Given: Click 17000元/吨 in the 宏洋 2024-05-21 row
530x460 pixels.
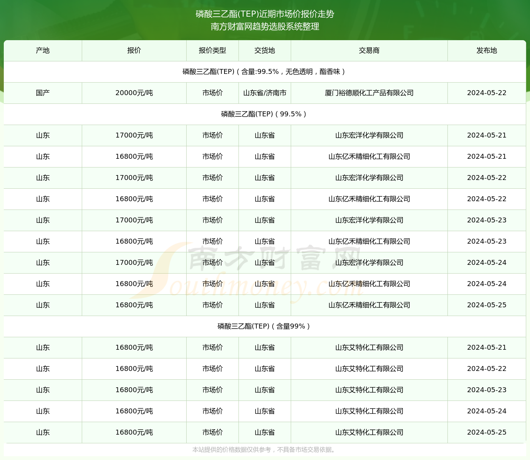Looking at the screenshot, I should point(134,135).
